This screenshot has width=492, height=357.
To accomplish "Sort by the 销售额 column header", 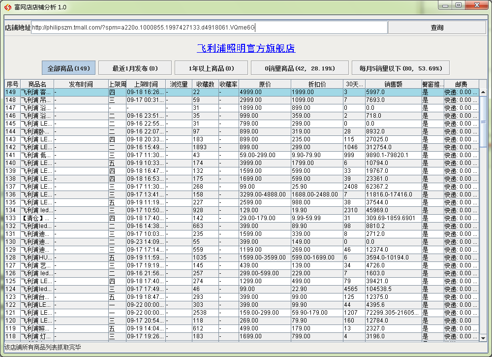I will click(393, 84).
